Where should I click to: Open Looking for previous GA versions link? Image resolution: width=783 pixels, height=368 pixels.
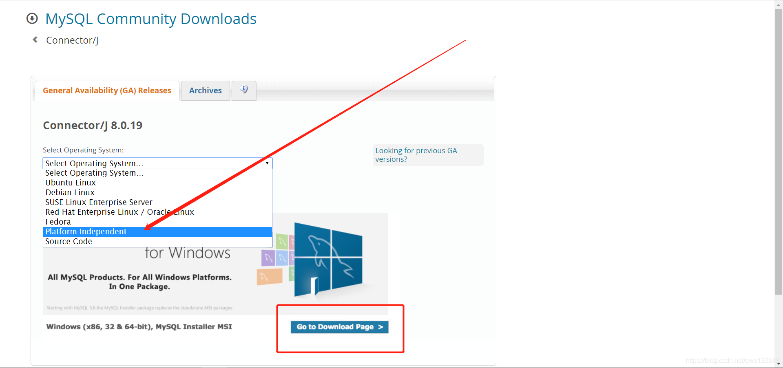coord(416,155)
